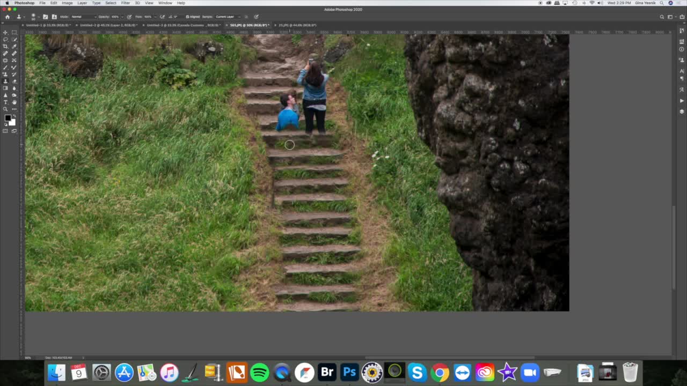Viewport: 687px width, 386px height.
Task: Select the Brush tool
Action: tap(5, 67)
